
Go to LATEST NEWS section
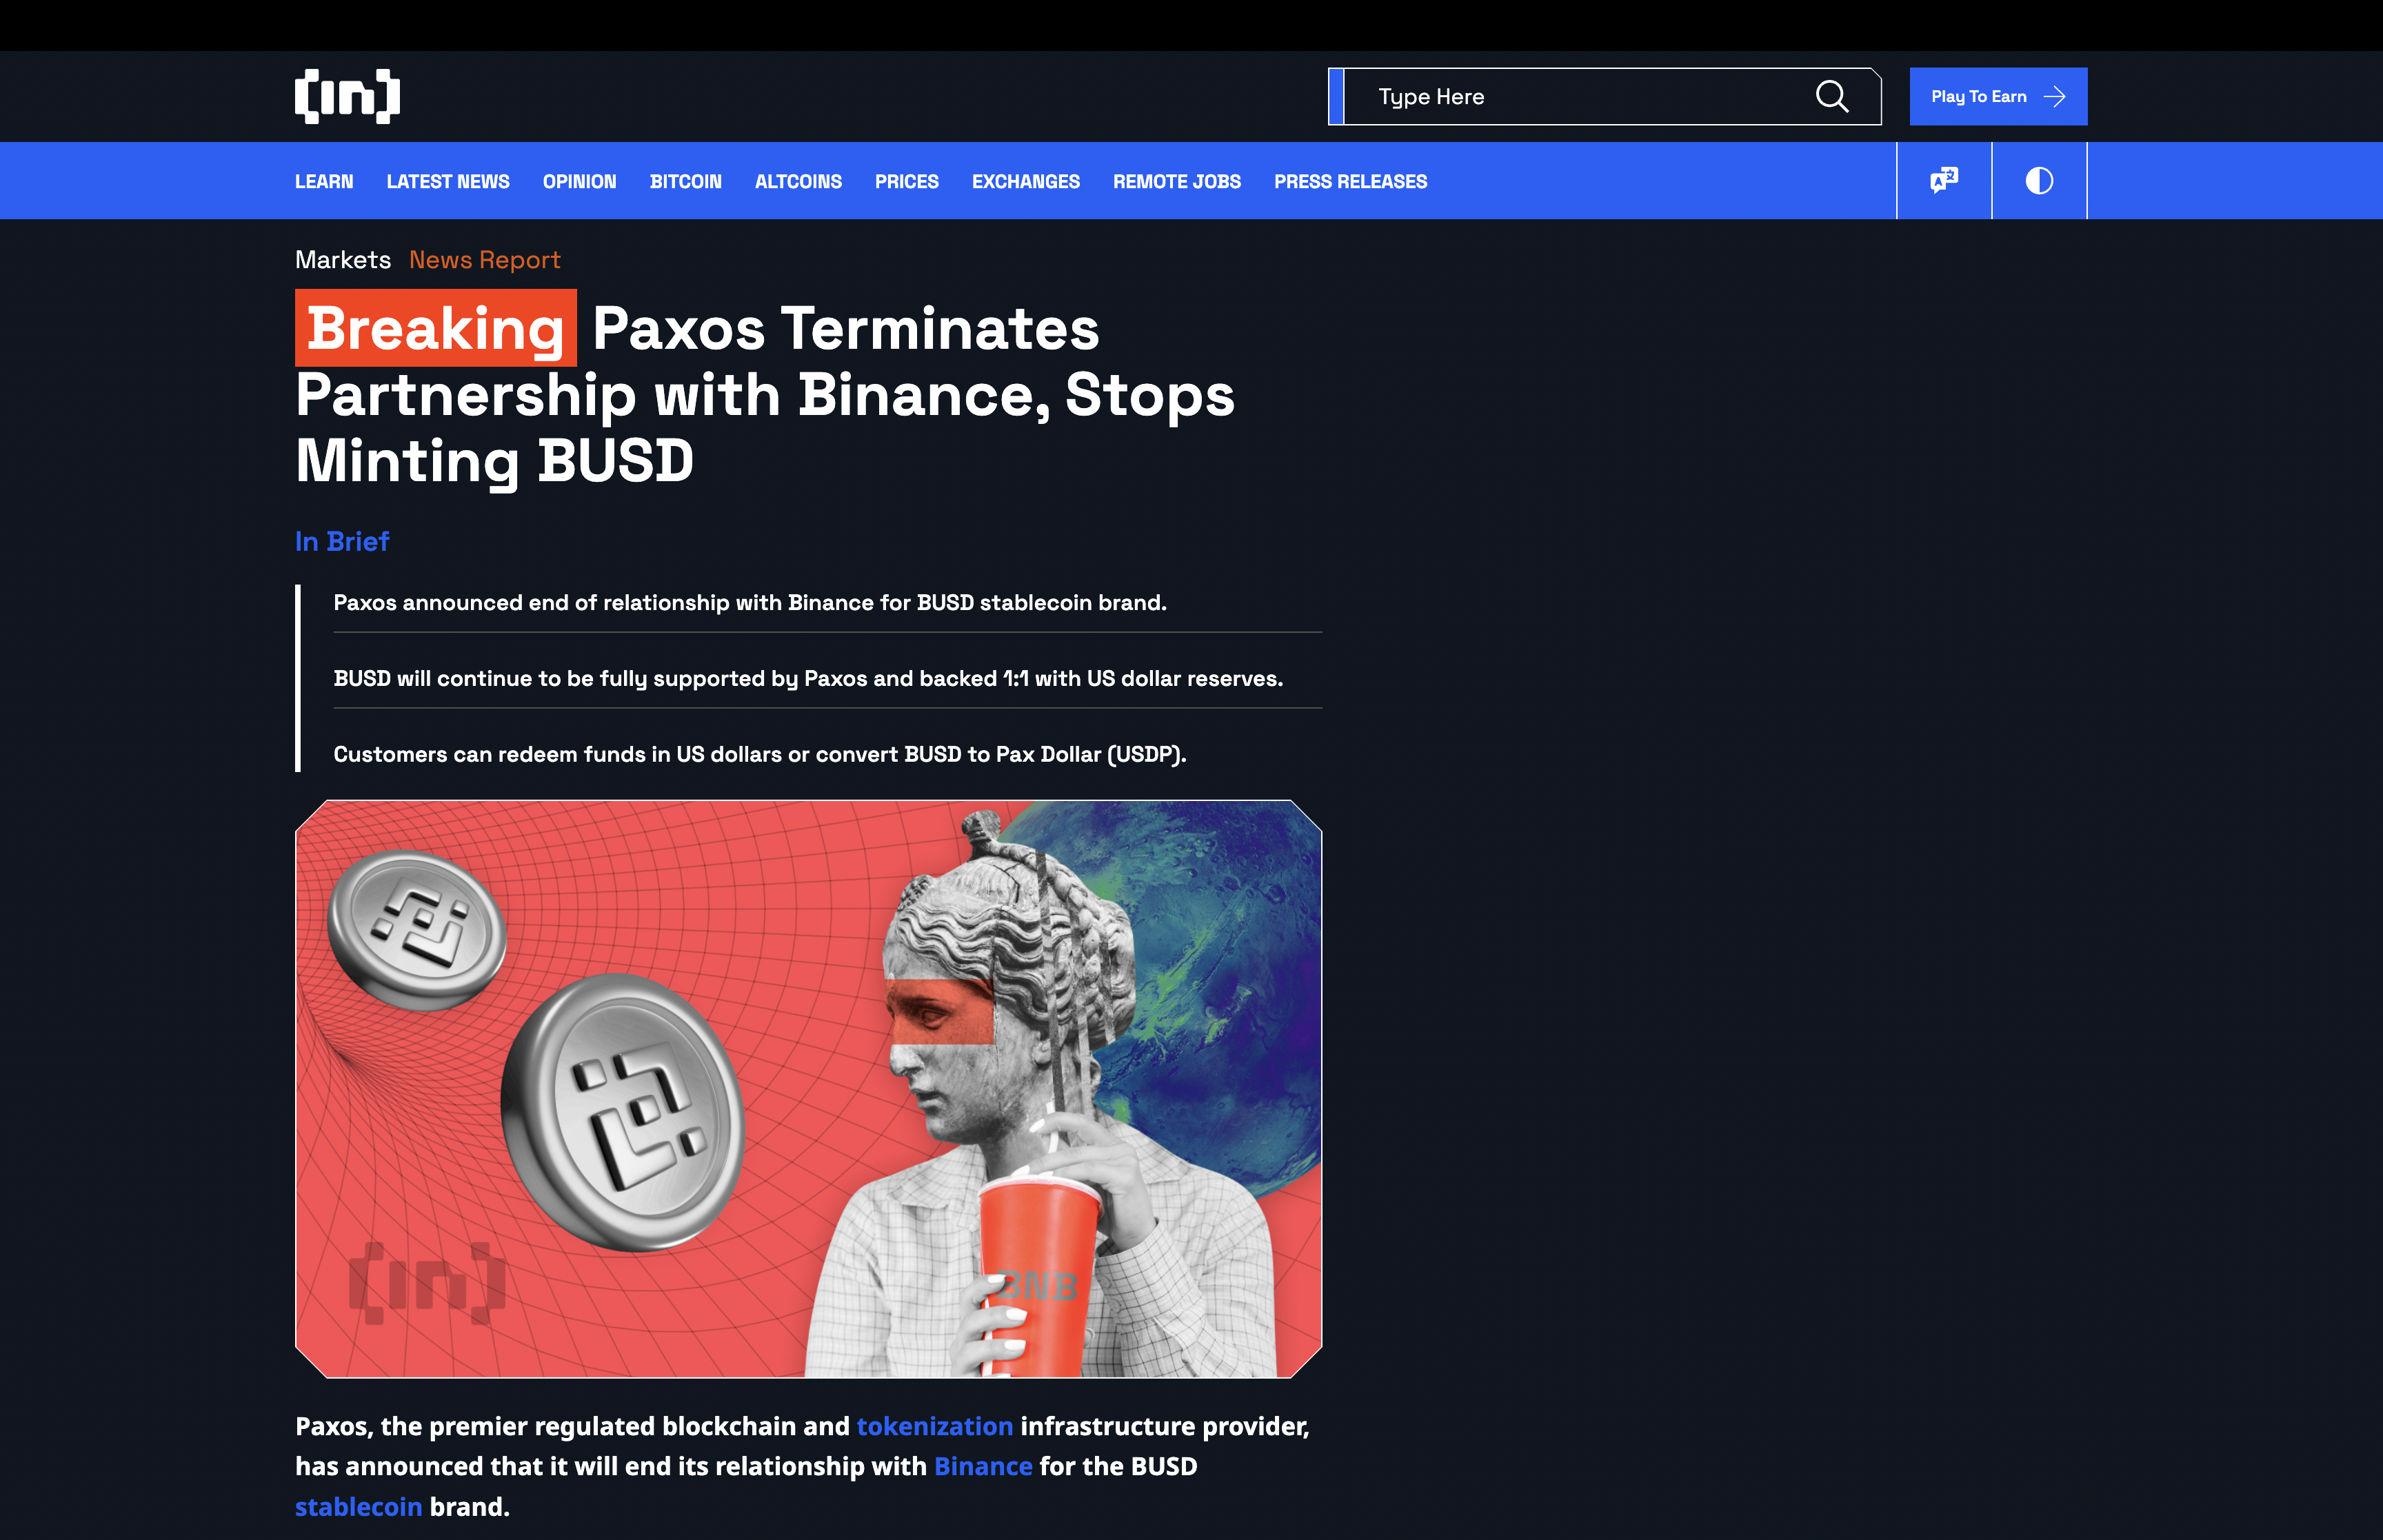[x=448, y=182]
